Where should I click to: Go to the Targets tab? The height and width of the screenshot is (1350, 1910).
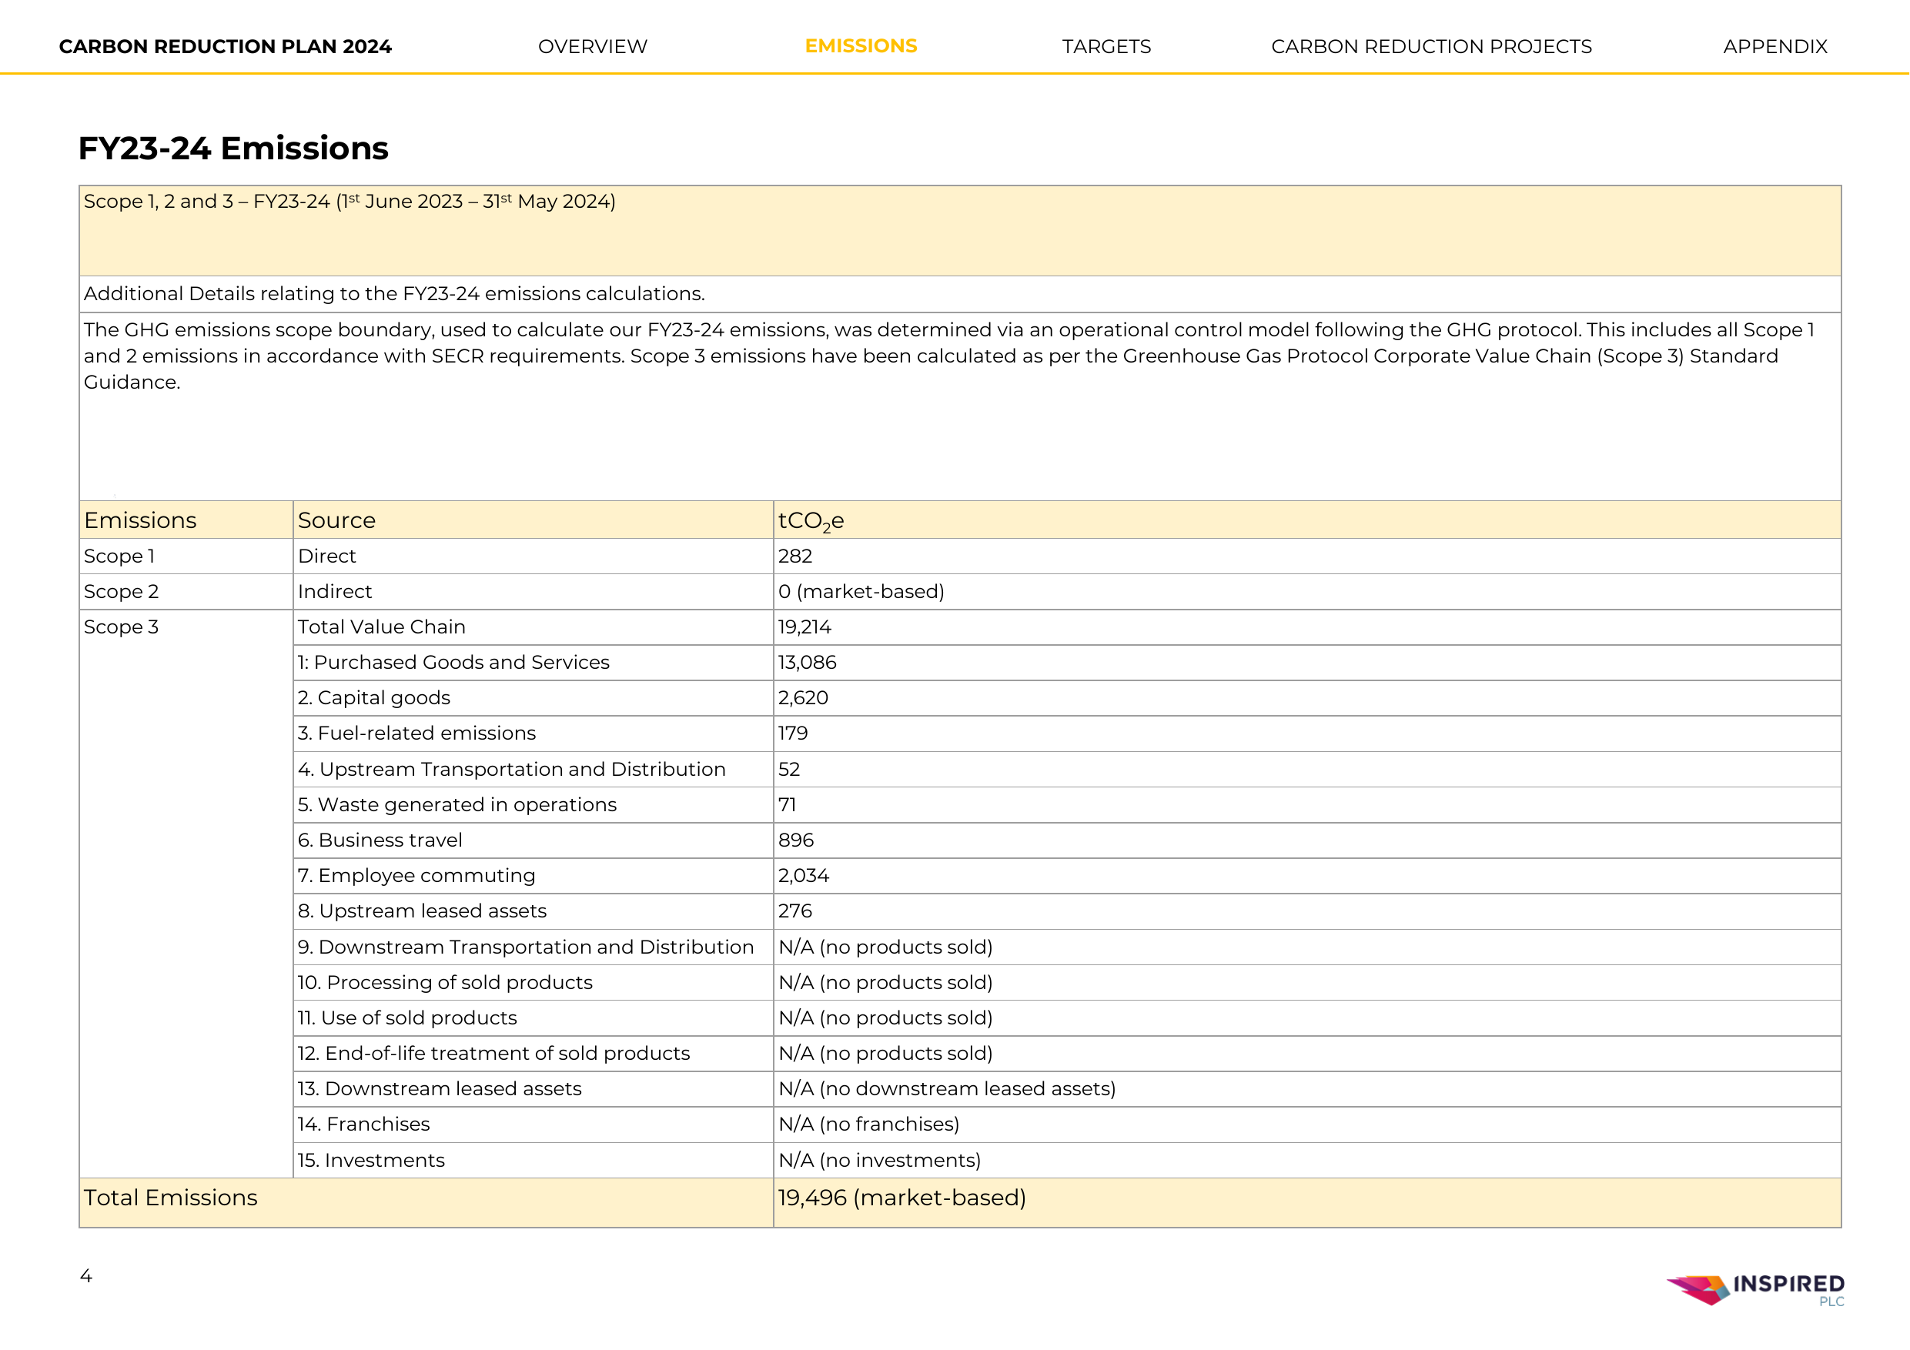click(x=1106, y=47)
